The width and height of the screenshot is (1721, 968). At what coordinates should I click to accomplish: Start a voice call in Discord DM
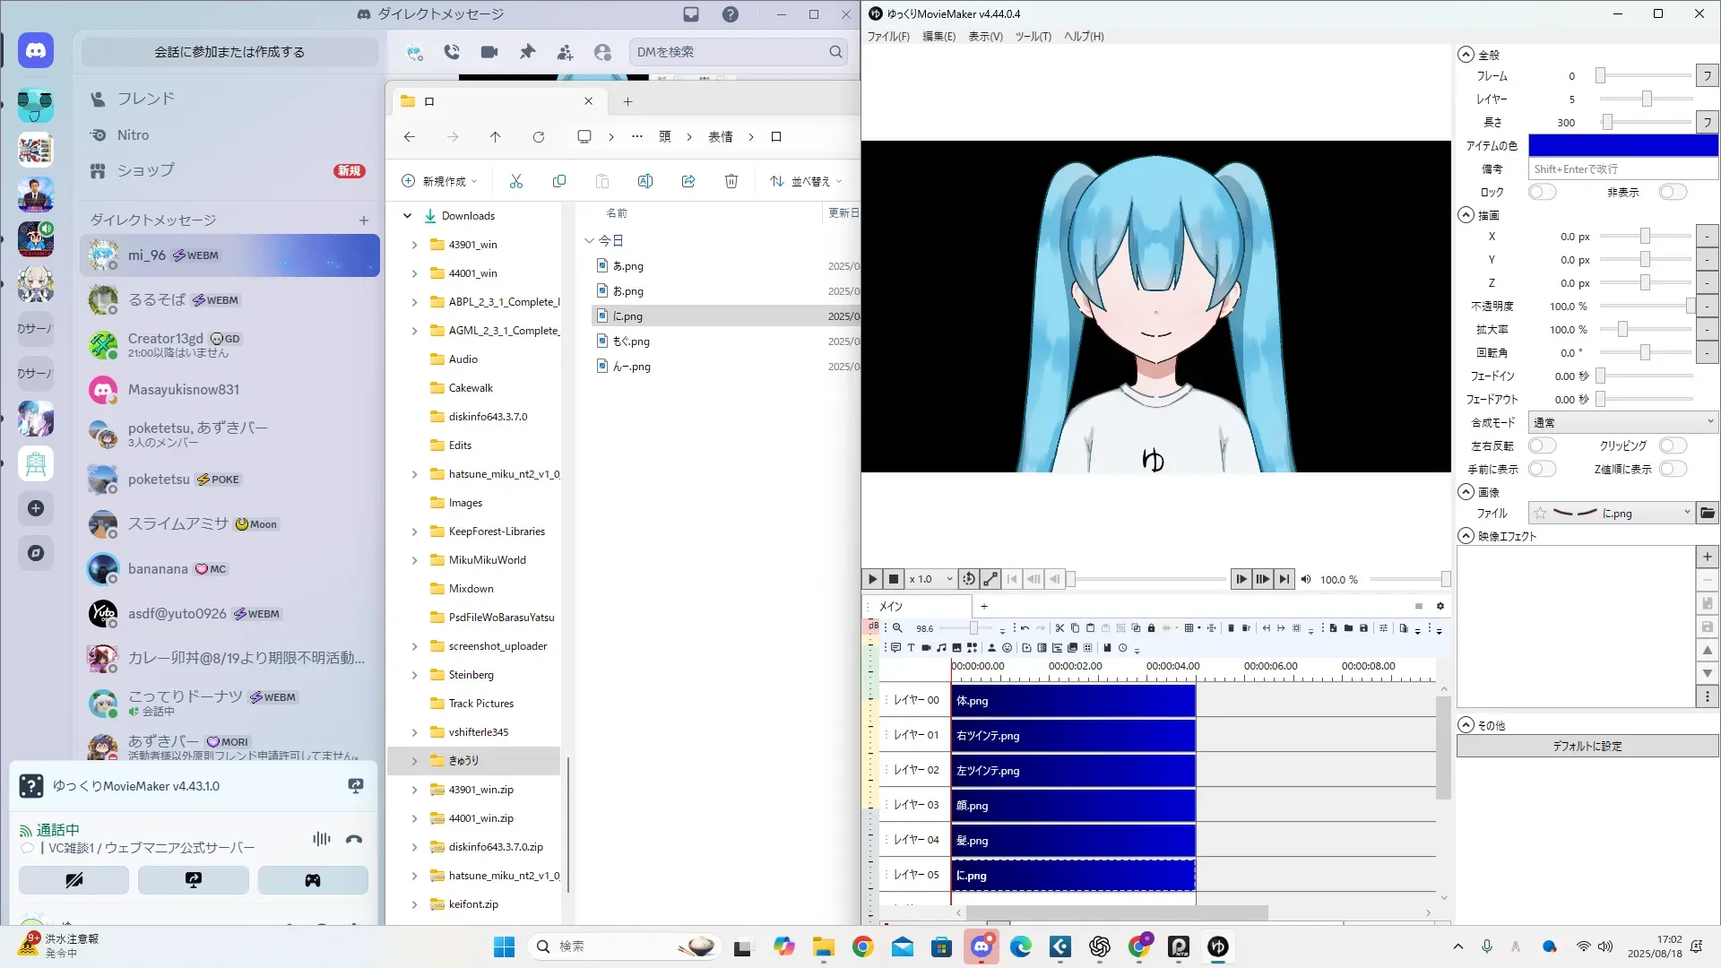pos(452,52)
